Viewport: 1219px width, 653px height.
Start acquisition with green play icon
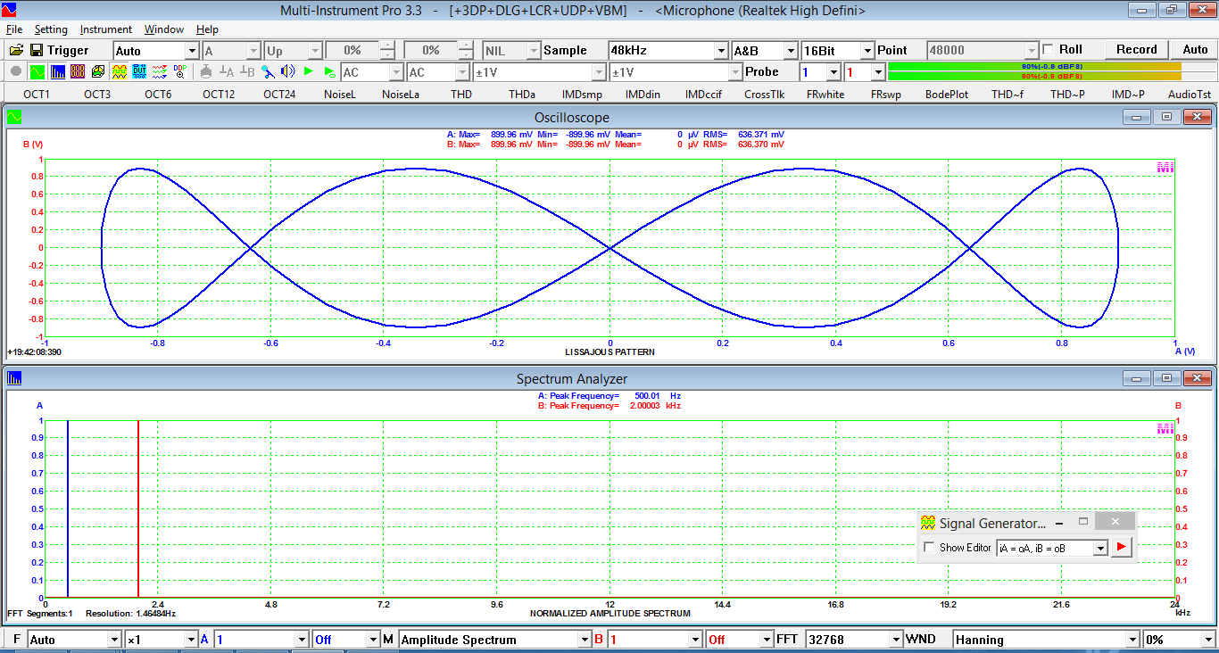pyautogui.click(x=309, y=71)
